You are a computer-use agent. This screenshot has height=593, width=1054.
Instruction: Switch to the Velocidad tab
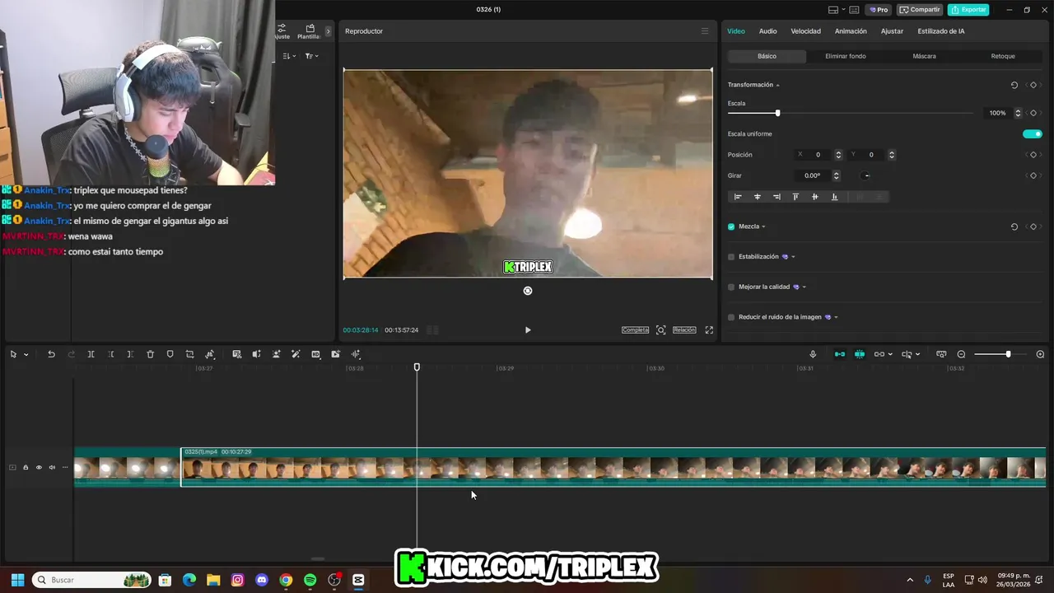805,31
